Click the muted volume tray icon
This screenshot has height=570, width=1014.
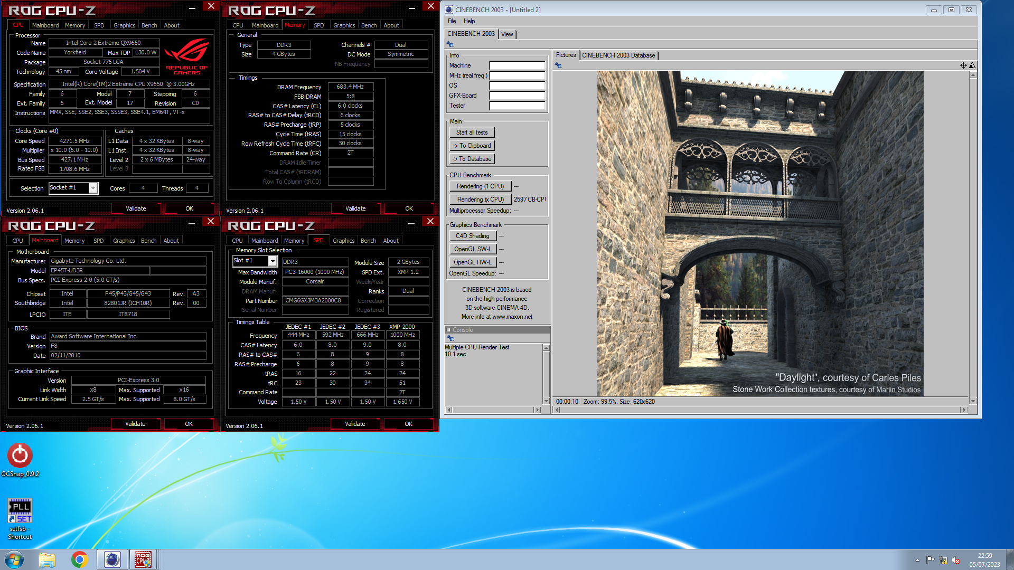tap(956, 560)
